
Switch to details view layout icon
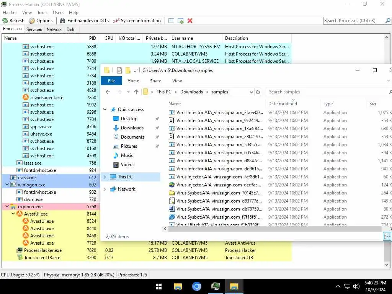pos(387,236)
